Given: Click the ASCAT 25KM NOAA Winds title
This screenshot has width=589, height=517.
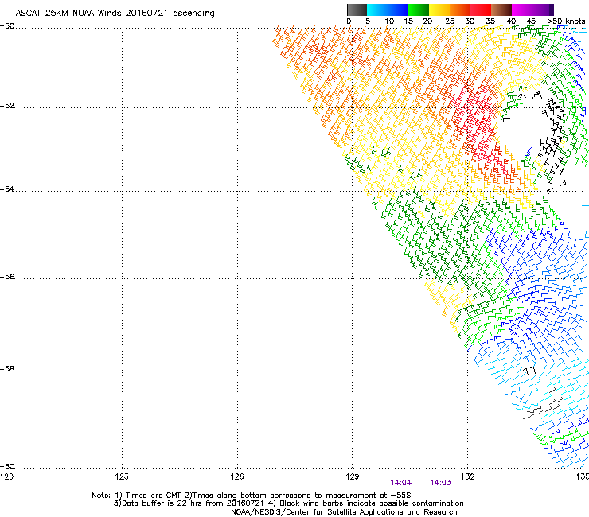Looking at the screenshot, I should coord(115,14).
